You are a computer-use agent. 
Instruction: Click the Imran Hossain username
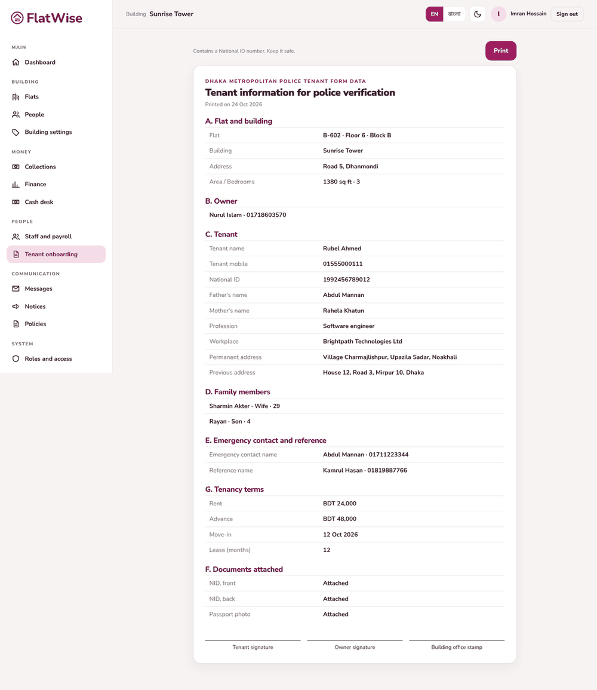528,14
